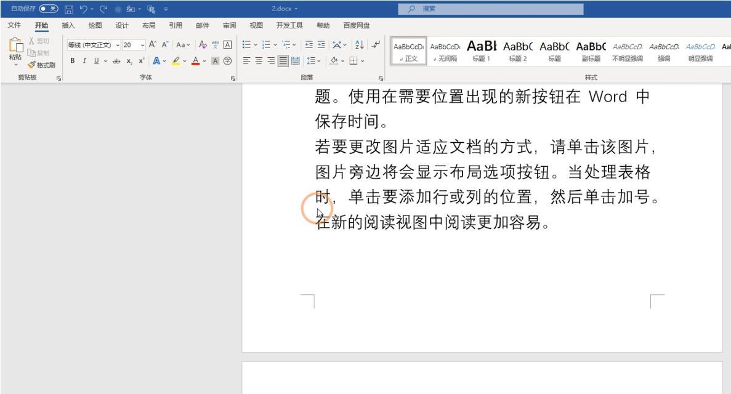Decrease paragraph indent
Screen dimensions: 731x394
309,45
